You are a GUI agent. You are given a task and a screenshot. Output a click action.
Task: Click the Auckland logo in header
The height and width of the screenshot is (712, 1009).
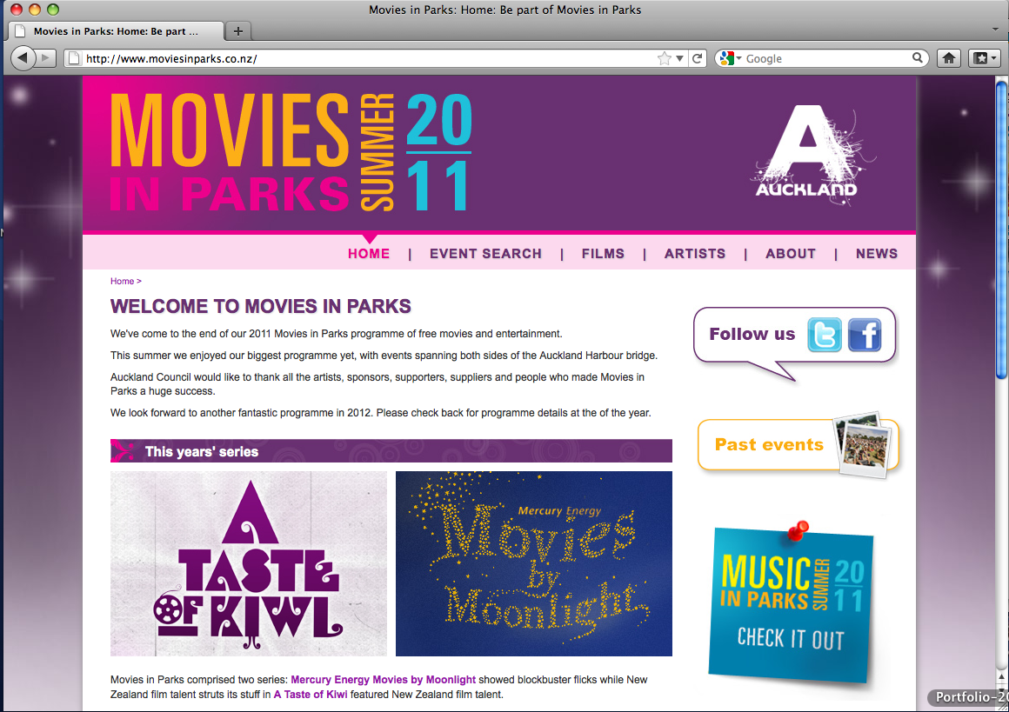pos(813,155)
